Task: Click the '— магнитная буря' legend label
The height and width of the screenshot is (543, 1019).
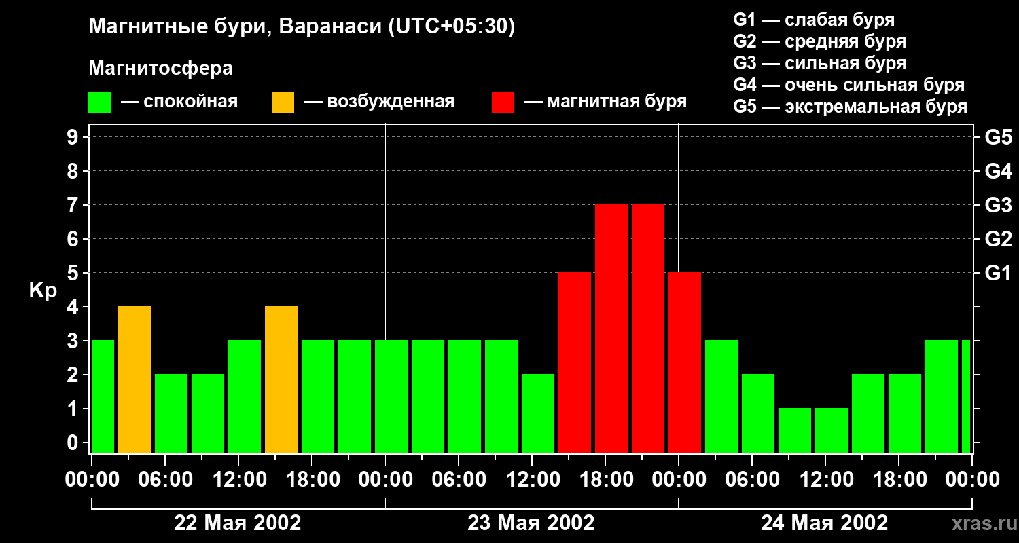Action: pos(606,102)
